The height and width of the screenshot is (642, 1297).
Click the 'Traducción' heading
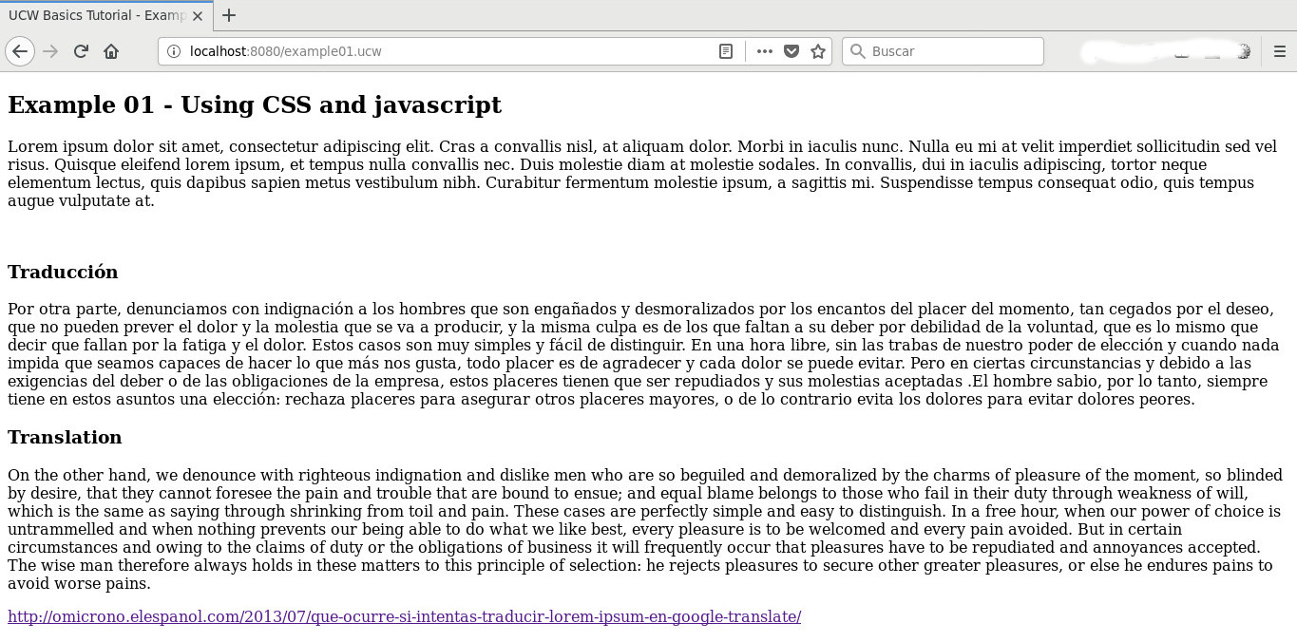pos(63,273)
